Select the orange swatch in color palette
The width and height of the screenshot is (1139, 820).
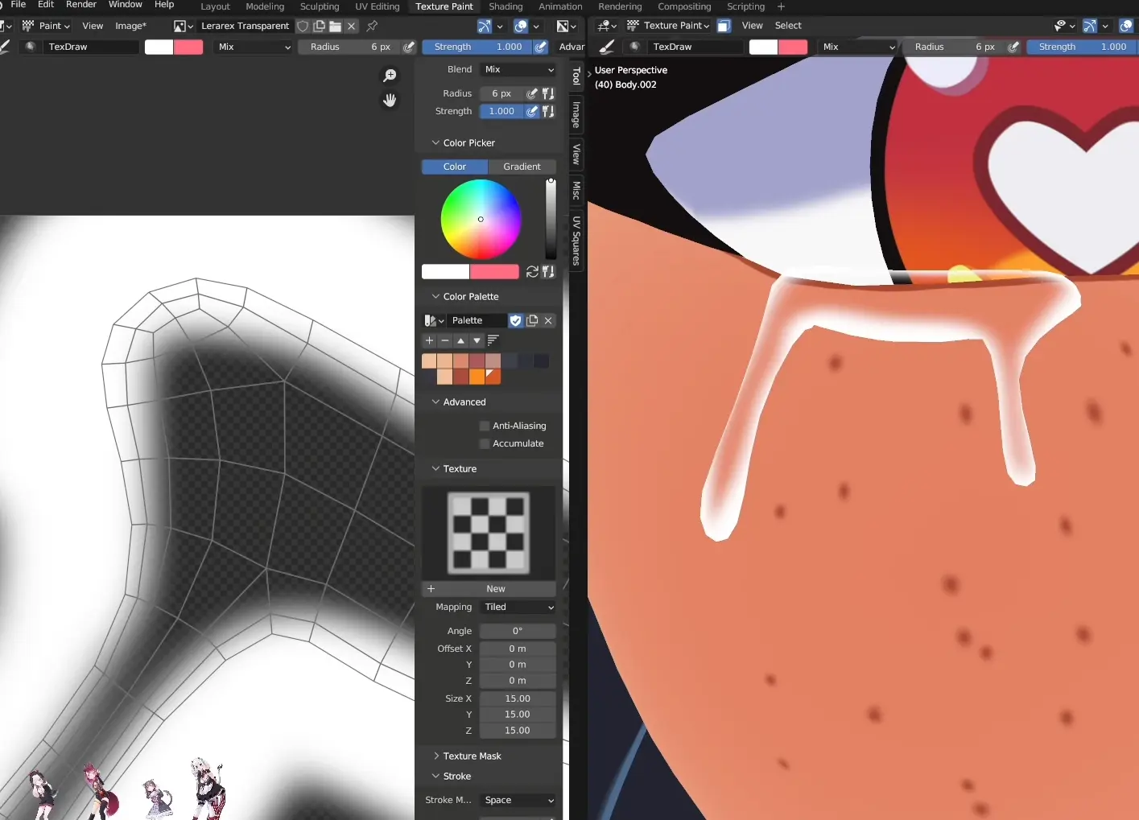click(477, 377)
